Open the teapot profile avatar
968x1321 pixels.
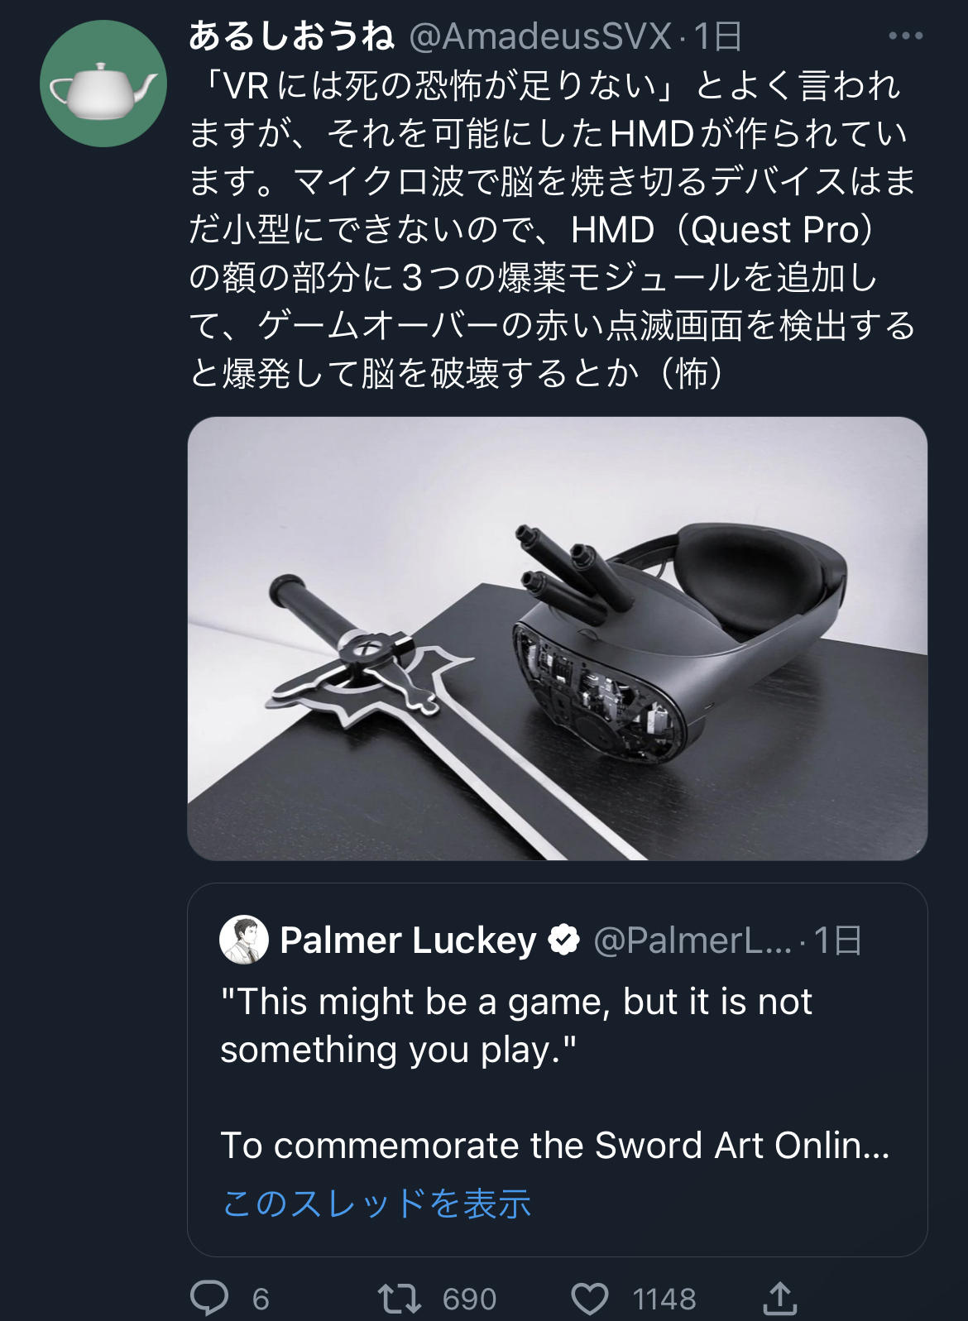pyautogui.click(x=103, y=84)
